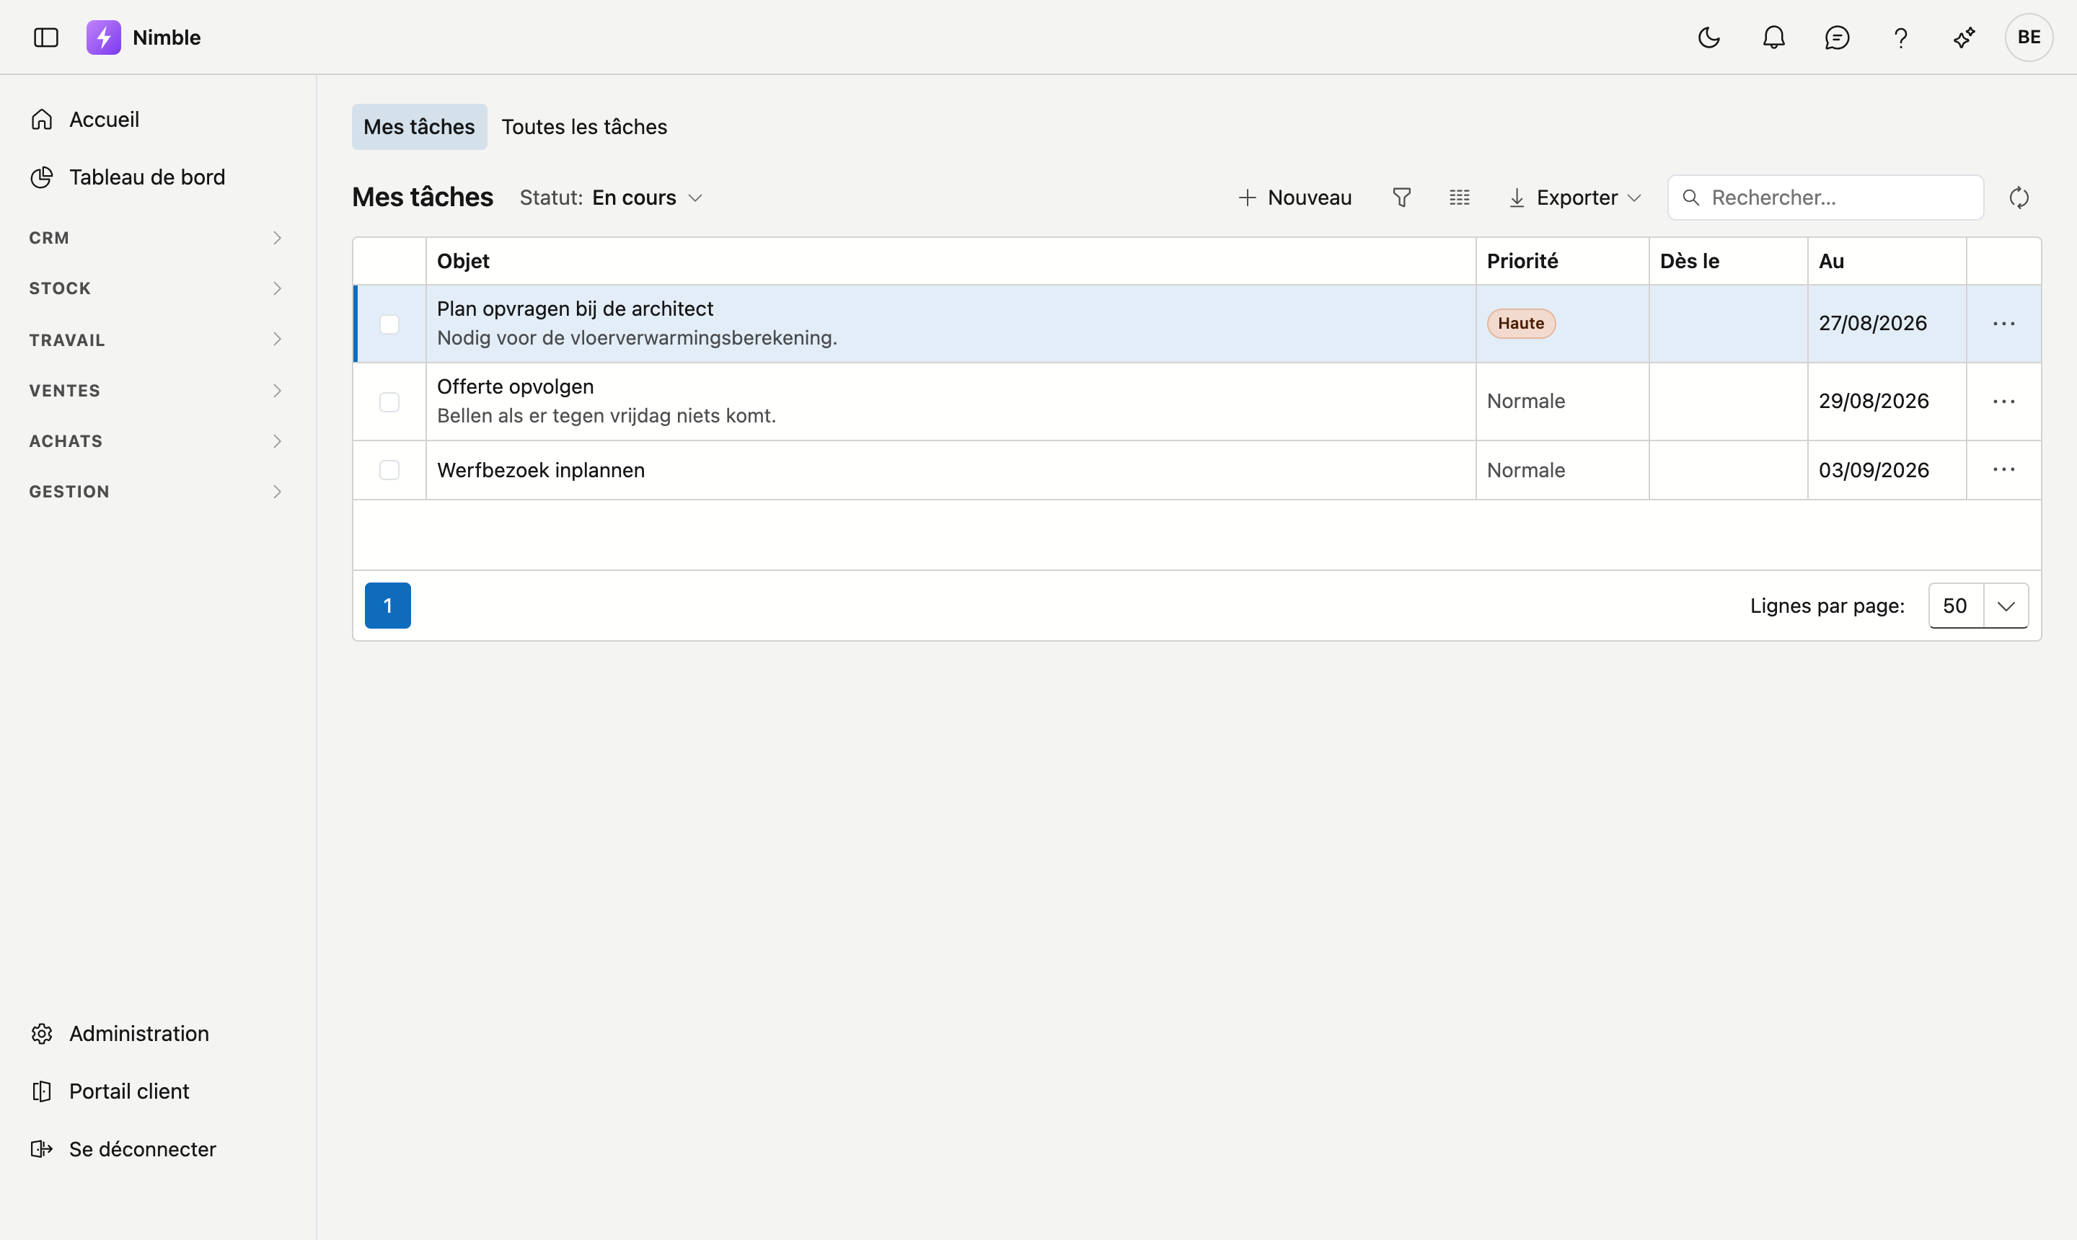Open column layout grid icon
The height and width of the screenshot is (1240, 2077).
(1460, 198)
